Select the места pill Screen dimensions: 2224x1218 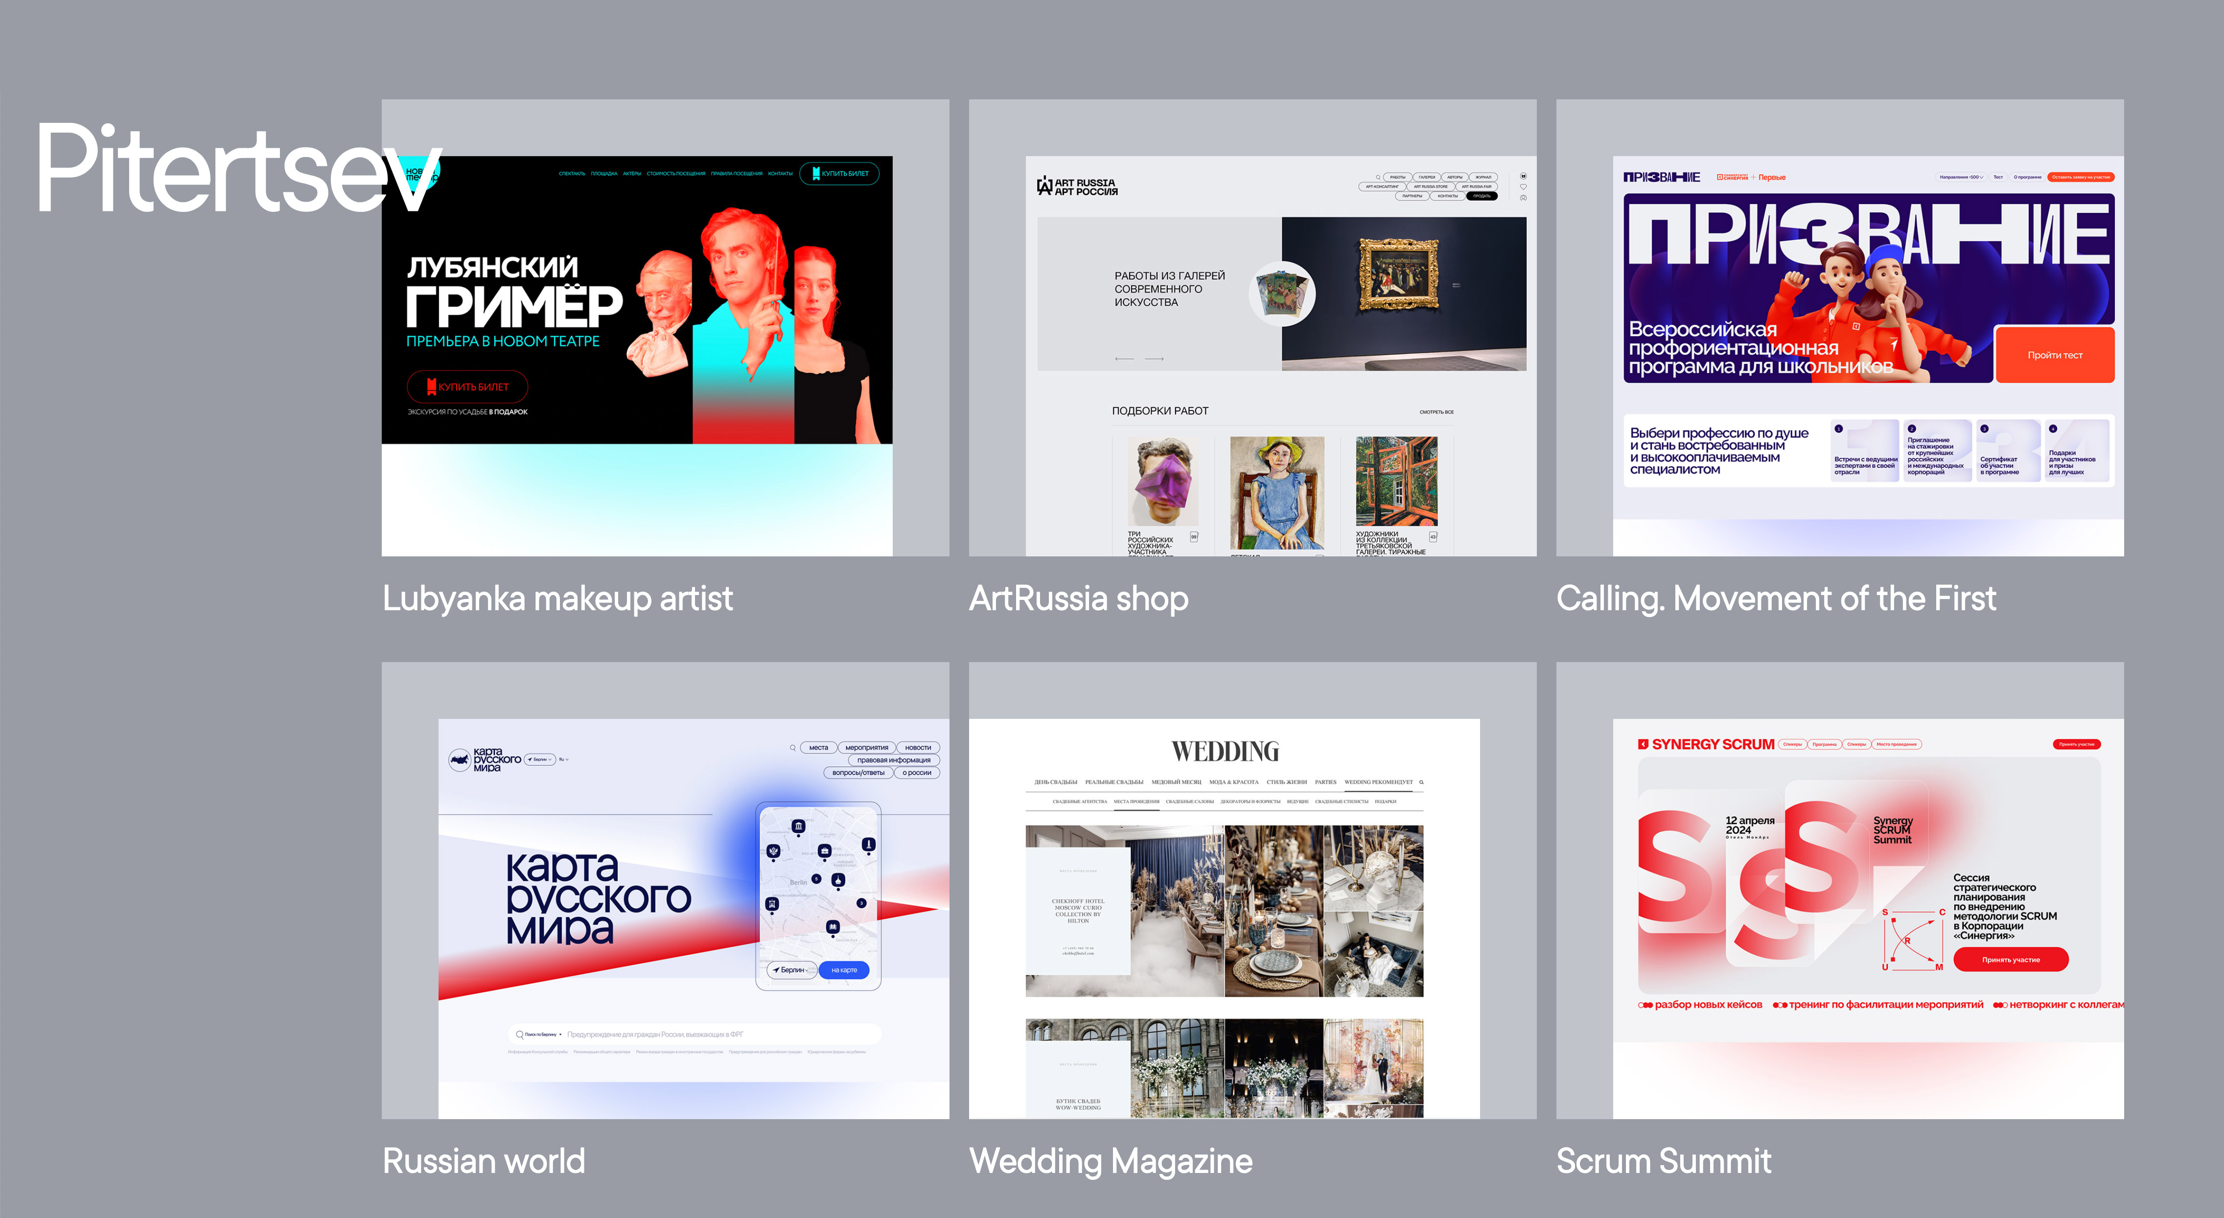[x=818, y=748]
